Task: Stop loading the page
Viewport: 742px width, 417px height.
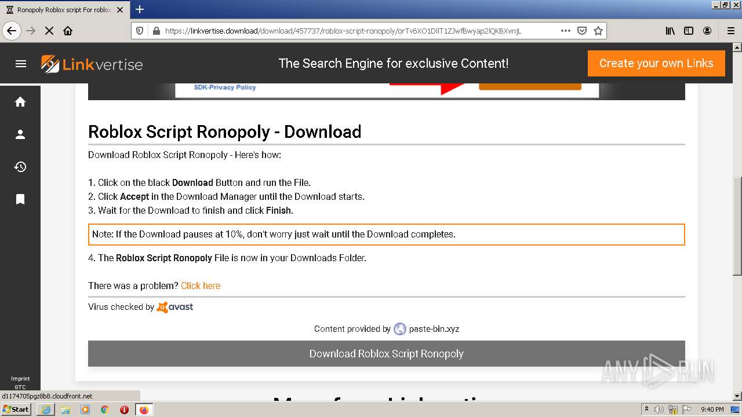Action: click(49, 31)
